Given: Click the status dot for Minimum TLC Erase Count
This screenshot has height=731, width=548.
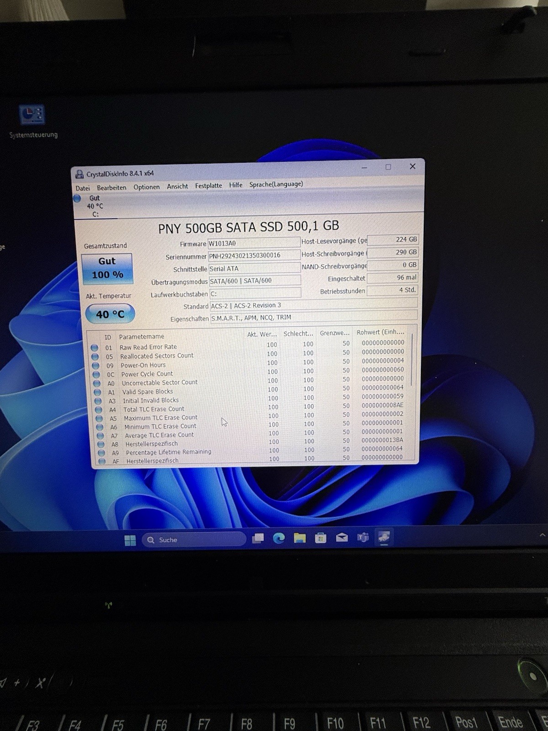Looking at the screenshot, I should click(100, 427).
